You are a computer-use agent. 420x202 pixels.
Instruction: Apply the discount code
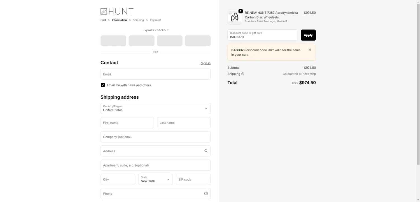pyautogui.click(x=308, y=35)
